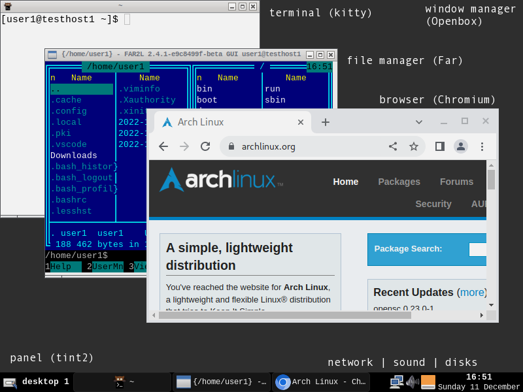Image resolution: width=523 pixels, height=392 pixels.
Task: Select the Arch Linux browser tab
Action: pos(233,122)
